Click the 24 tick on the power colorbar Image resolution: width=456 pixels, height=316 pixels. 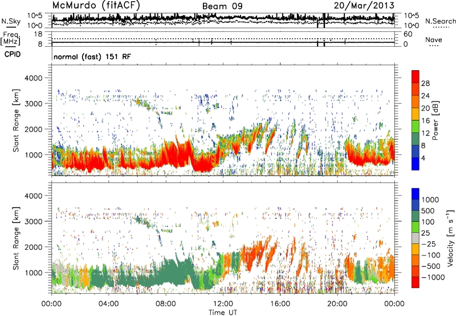coord(425,96)
